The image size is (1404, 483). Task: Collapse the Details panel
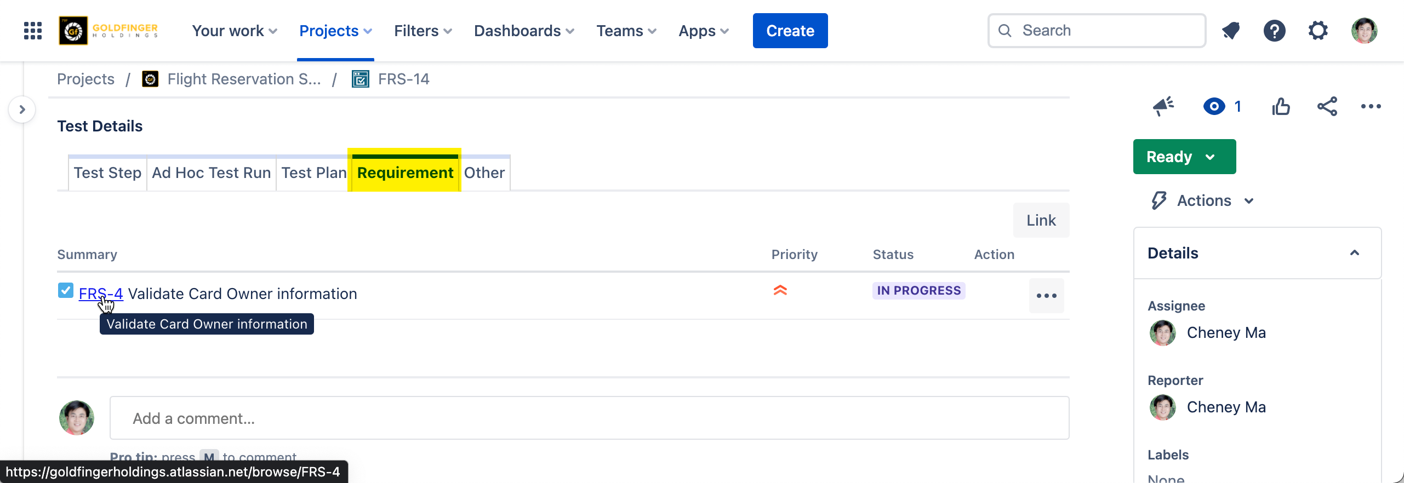1354,253
